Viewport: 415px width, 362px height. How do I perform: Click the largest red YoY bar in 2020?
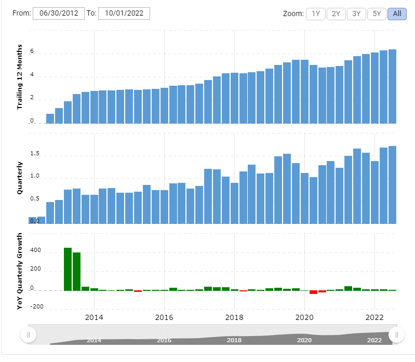(313, 292)
